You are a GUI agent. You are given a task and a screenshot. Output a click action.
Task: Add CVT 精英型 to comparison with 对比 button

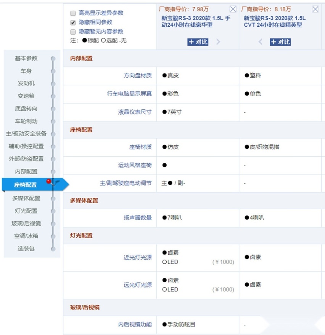pyautogui.click(x=280, y=42)
